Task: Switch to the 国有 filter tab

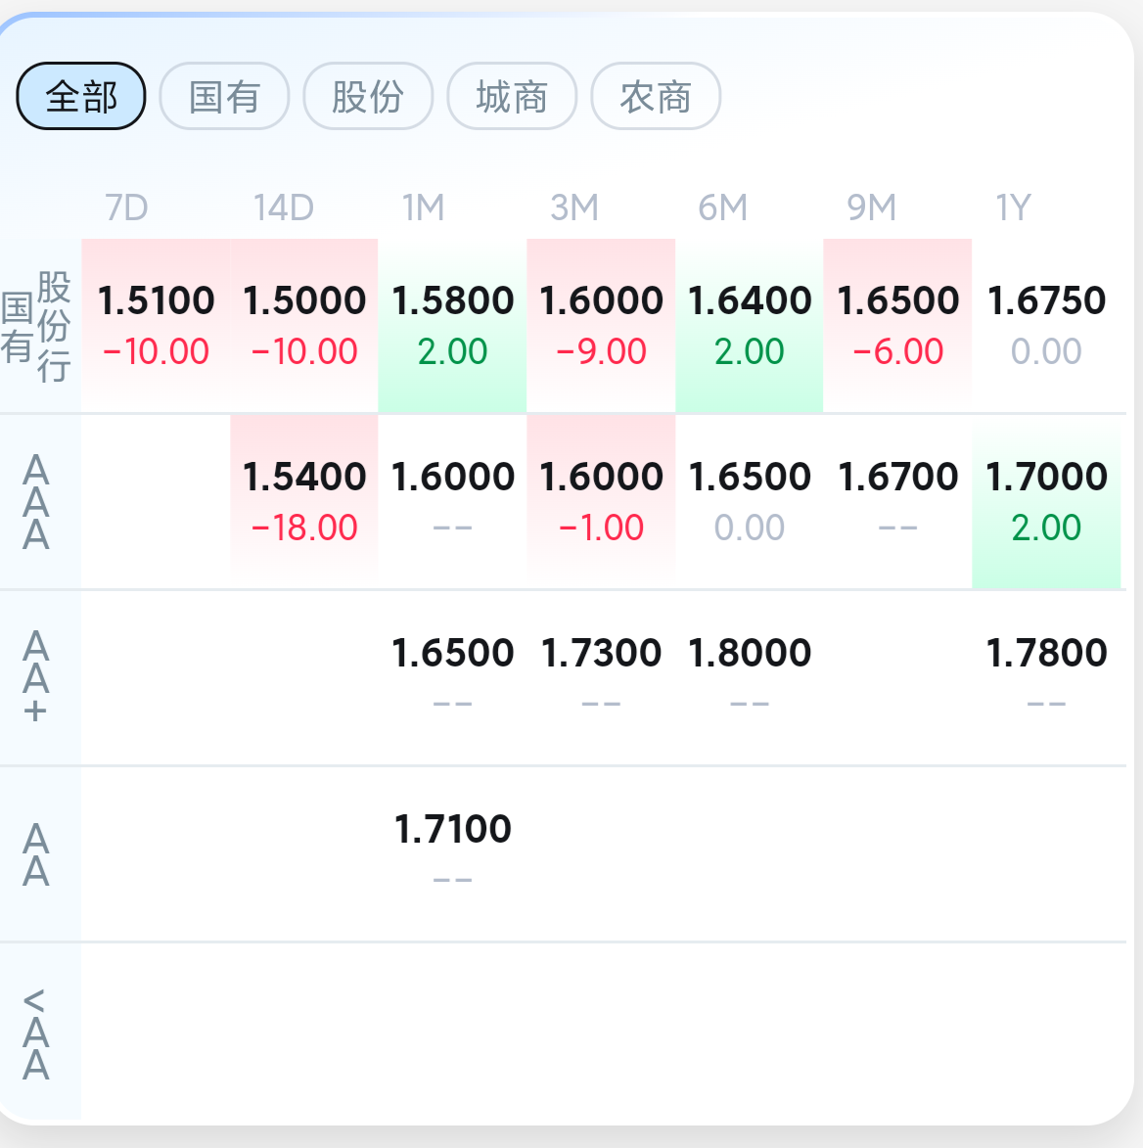Action: (x=224, y=96)
